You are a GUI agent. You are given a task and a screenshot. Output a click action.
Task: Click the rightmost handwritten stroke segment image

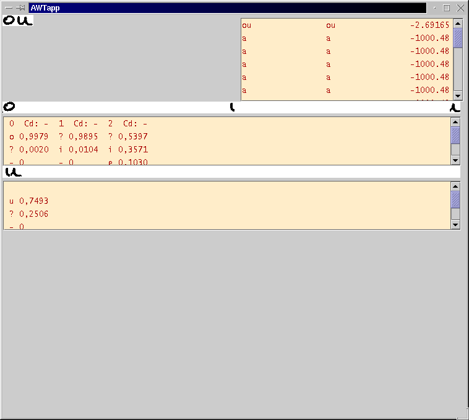click(x=455, y=108)
